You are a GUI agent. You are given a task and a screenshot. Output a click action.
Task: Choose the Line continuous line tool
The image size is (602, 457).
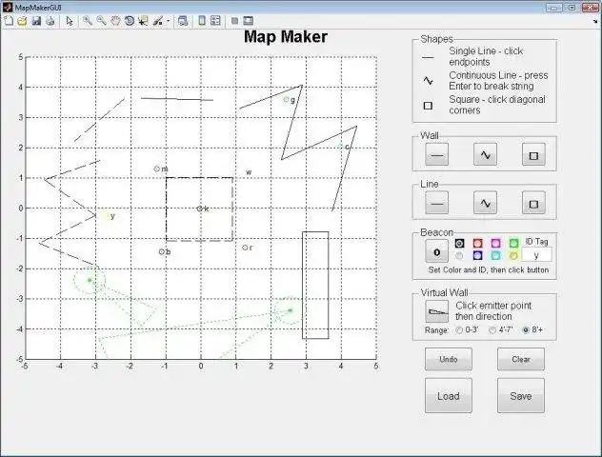click(485, 204)
